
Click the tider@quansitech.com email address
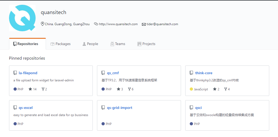(162, 24)
